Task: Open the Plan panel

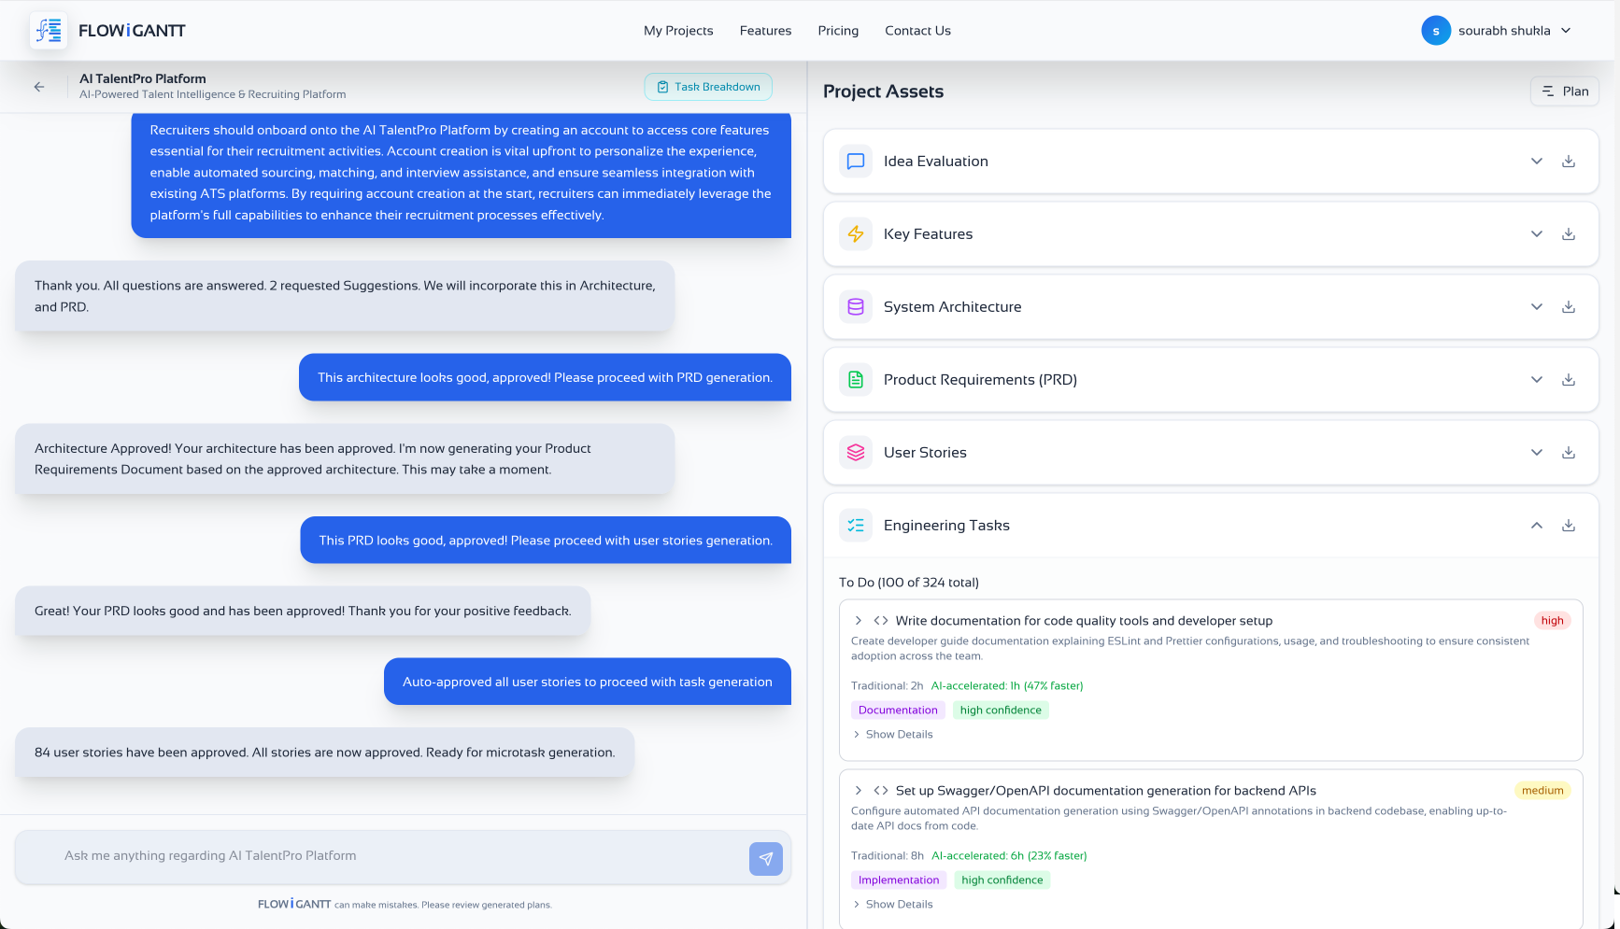Action: 1564,91
